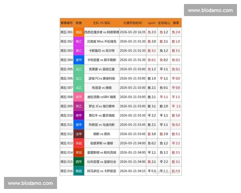The width and height of the screenshot is (241, 193).
Task: Select the blue 意甲 badge in row 周五 004
Action: point(79,60)
